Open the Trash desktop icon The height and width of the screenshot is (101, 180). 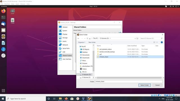[12, 21]
